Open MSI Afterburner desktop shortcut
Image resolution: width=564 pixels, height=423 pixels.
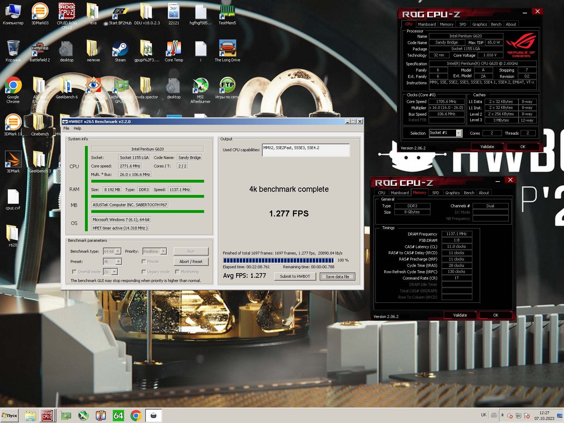201,90
